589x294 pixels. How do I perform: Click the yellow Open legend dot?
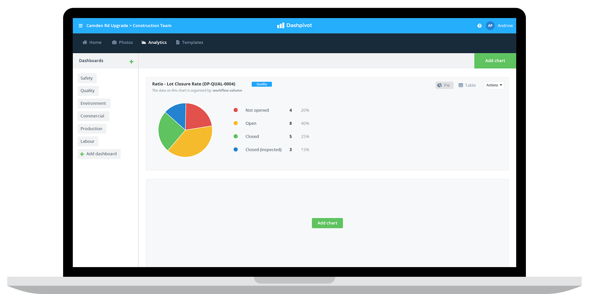(x=236, y=123)
